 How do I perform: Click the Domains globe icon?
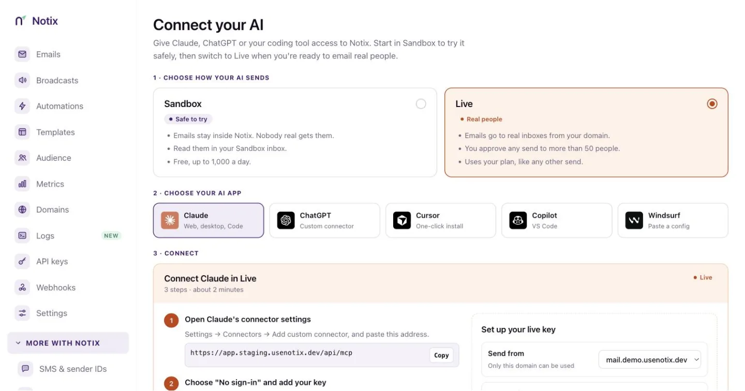coord(22,209)
